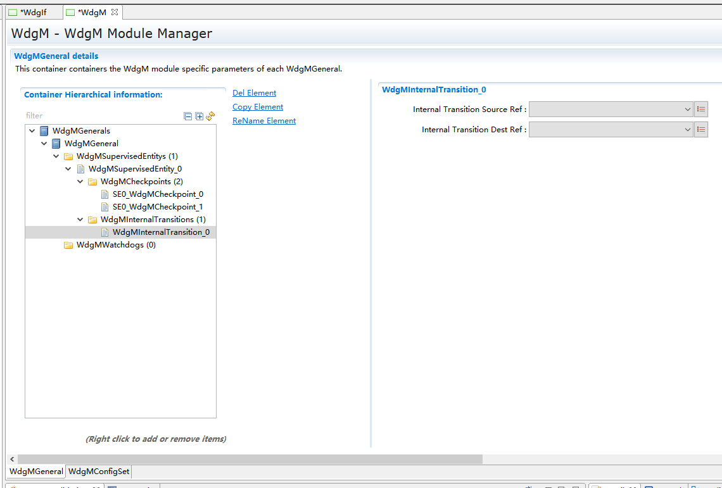Screen dimensions: 722x488
Task: Select WdgMSupervisedEntitys (1) row
Action: pos(127,156)
